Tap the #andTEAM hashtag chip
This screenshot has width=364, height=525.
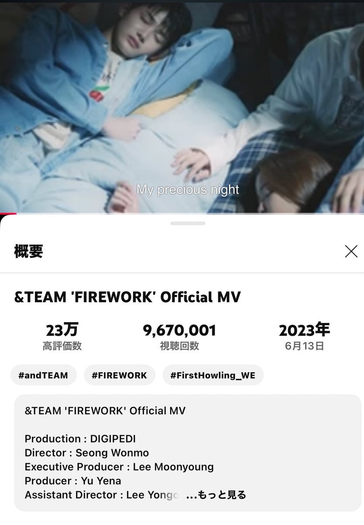(x=43, y=375)
